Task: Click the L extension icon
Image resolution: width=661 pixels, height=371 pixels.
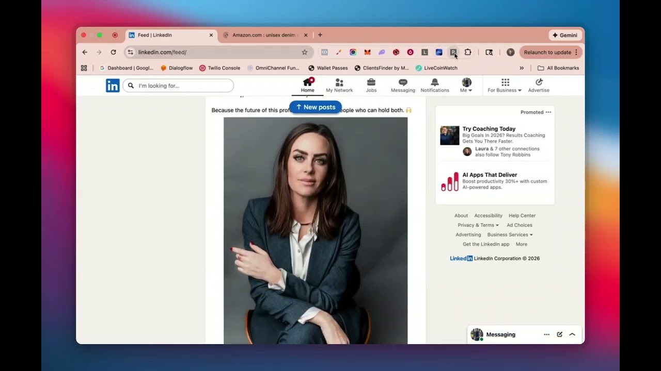Action: [x=424, y=52]
